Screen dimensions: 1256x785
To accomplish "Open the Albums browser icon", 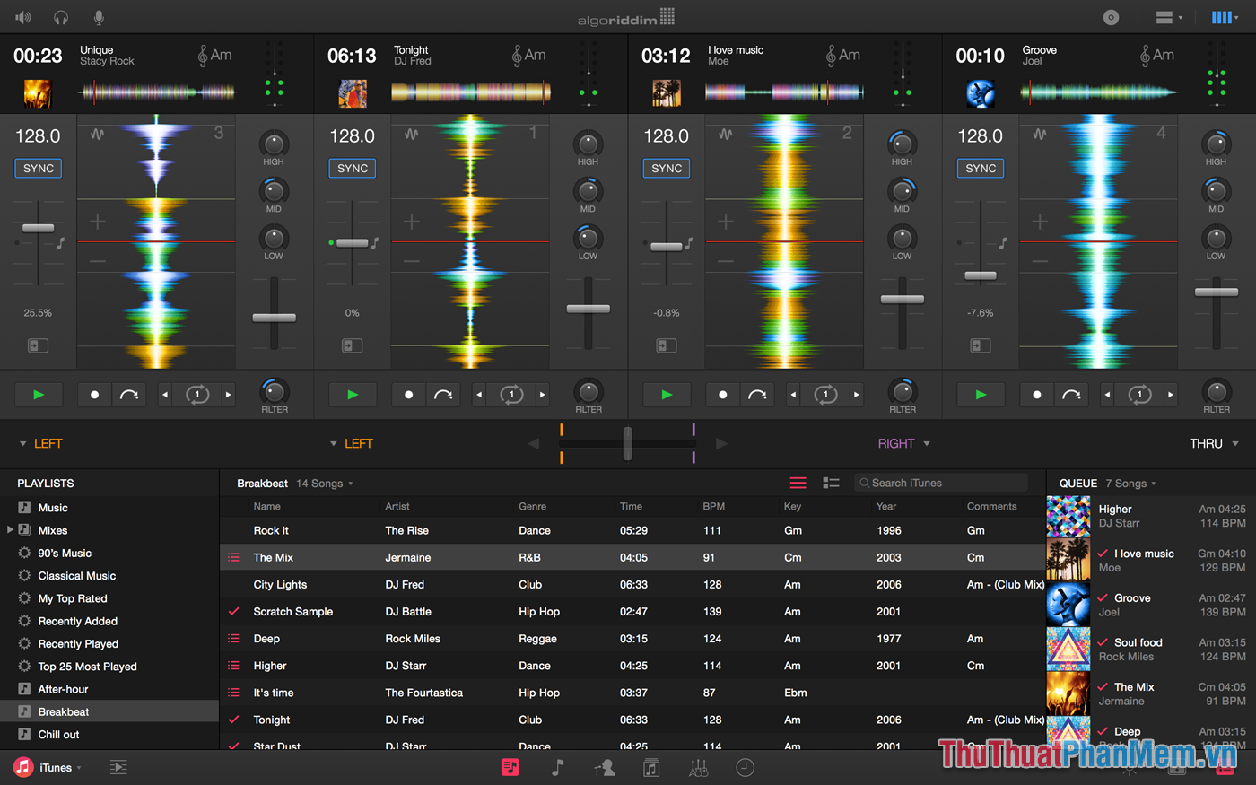I will tap(650, 768).
